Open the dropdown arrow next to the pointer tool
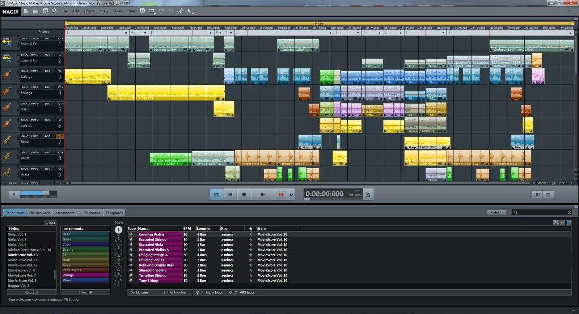The height and width of the screenshot is (314, 579). (x=193, y=13)
